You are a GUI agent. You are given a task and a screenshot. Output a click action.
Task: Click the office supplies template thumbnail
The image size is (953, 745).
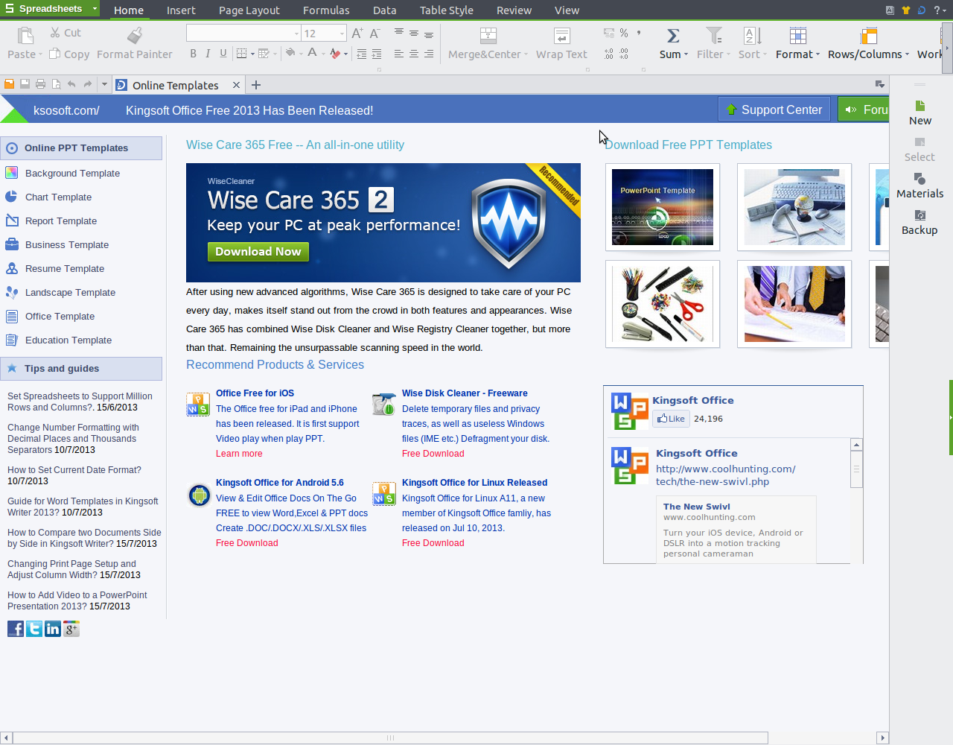click(663, 304)
